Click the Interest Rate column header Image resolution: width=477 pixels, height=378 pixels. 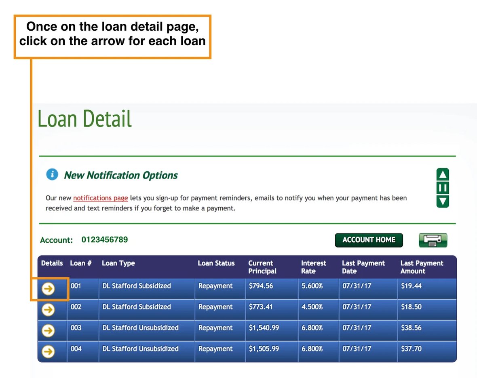tap(314, 267)
